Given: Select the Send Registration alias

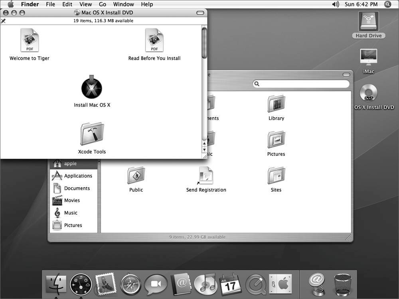Looking at the screenshot, I should [x=206, y=175].
